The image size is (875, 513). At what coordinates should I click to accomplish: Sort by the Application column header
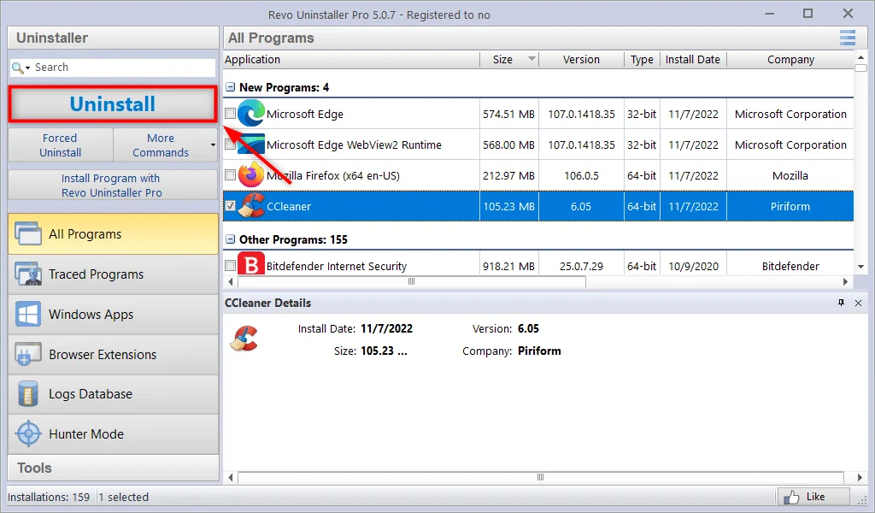(x=351, y=59)
